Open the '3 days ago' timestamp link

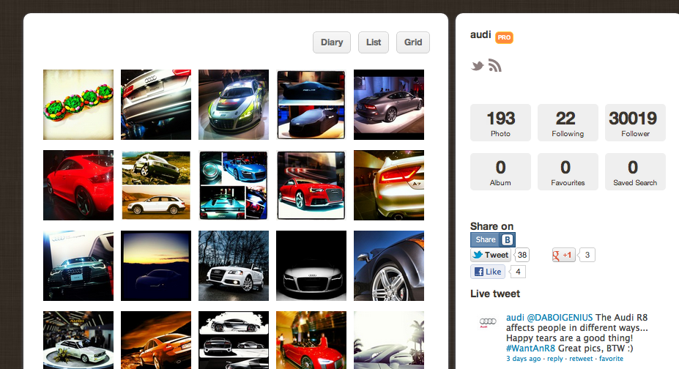pyautogui.click(x=524, y=359)
